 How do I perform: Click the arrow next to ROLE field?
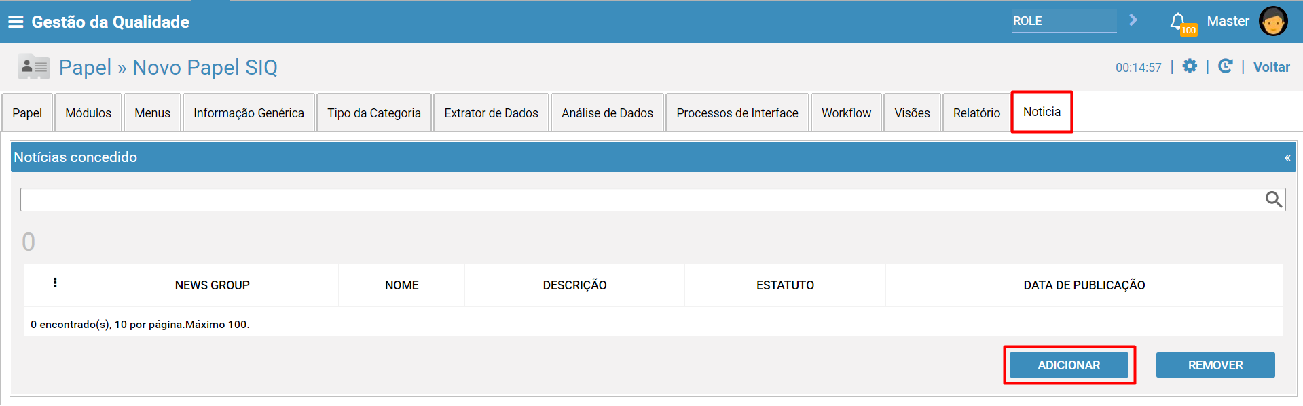point(1133,20)
